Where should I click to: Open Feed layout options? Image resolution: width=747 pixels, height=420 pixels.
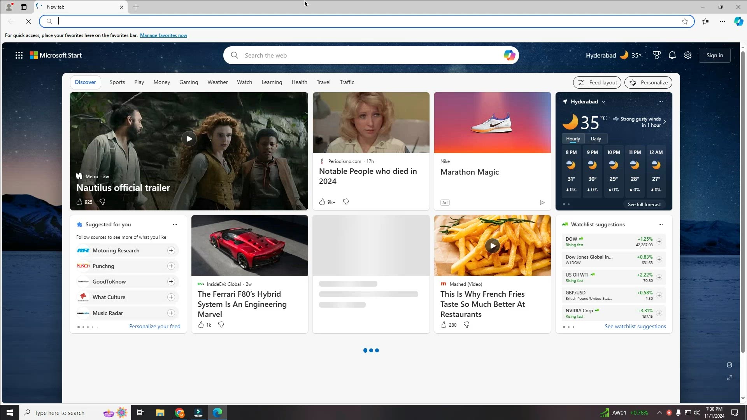597,82
